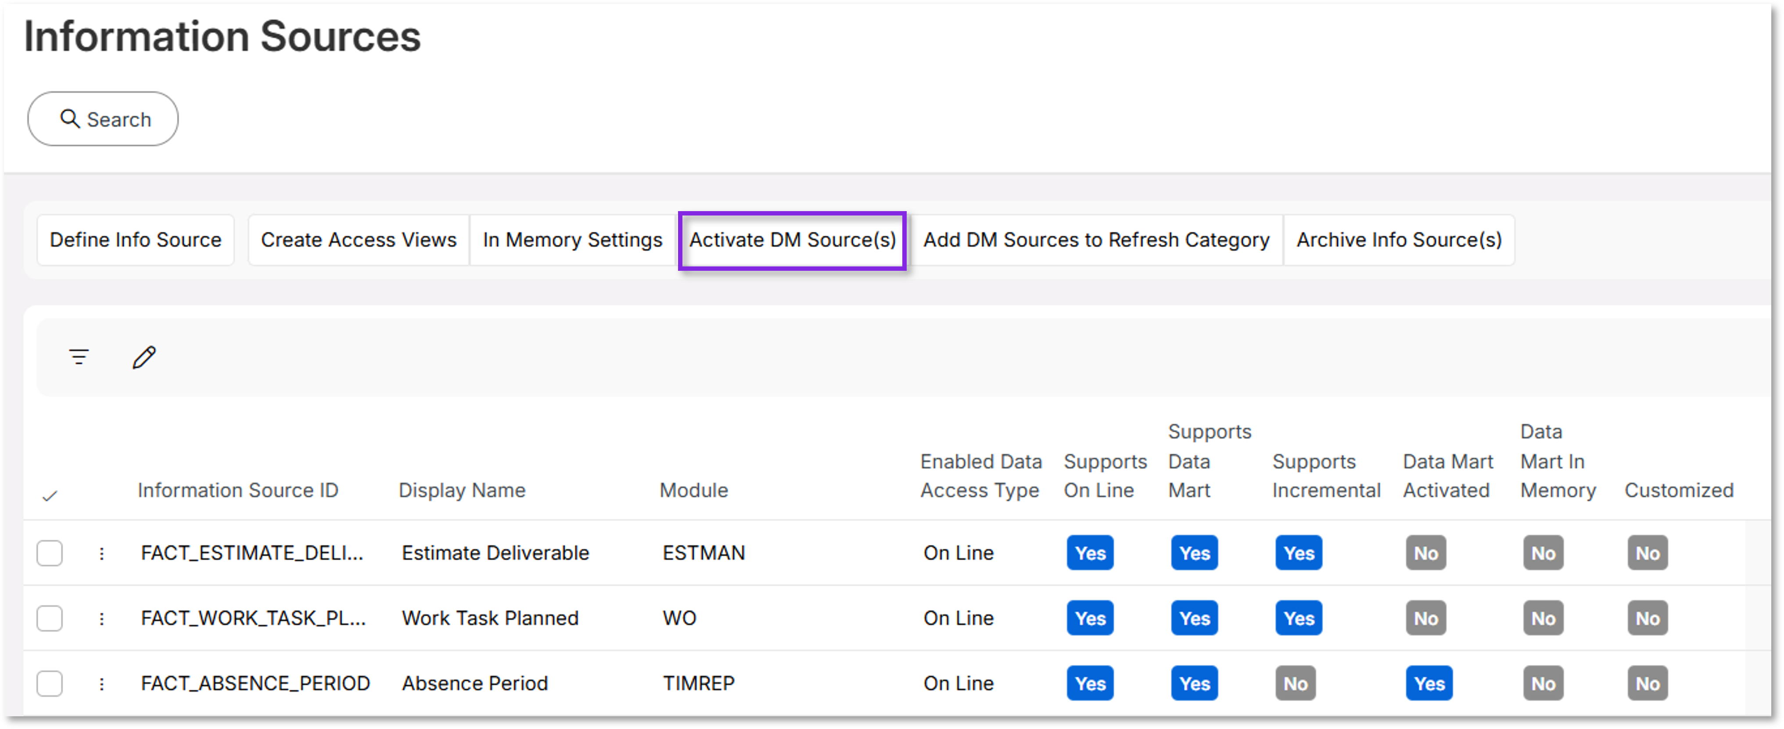Click the Search button
This screenshot has height=729, width=1784.
[103, 119]
